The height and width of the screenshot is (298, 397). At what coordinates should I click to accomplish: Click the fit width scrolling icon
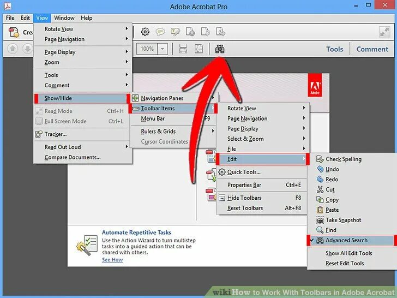click(x=183, y=49)
